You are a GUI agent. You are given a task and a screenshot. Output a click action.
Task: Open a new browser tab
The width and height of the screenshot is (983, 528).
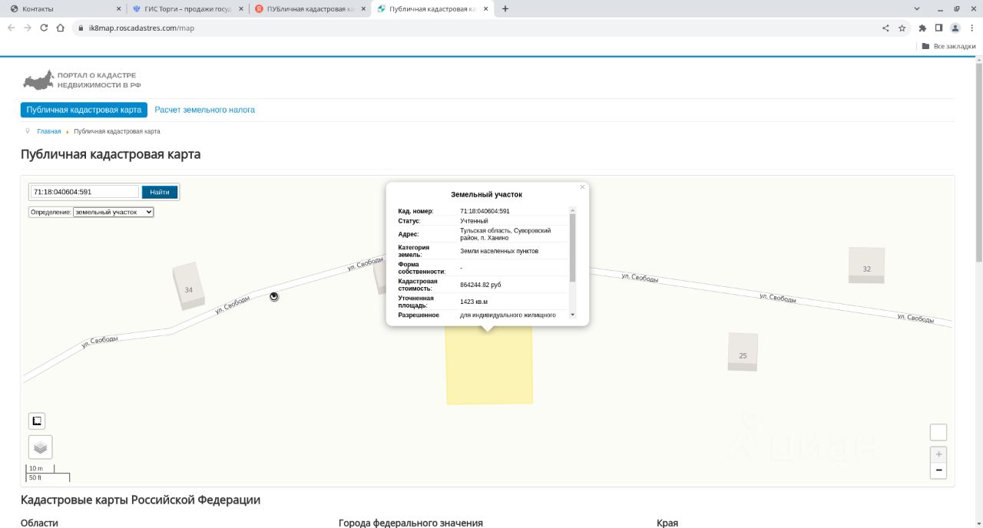click(x=505, y=8)
